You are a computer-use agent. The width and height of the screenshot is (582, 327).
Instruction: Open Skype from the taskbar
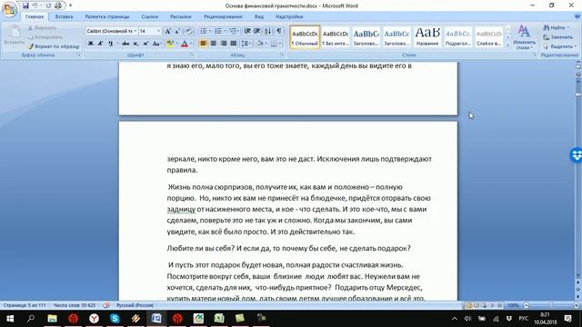115,318
